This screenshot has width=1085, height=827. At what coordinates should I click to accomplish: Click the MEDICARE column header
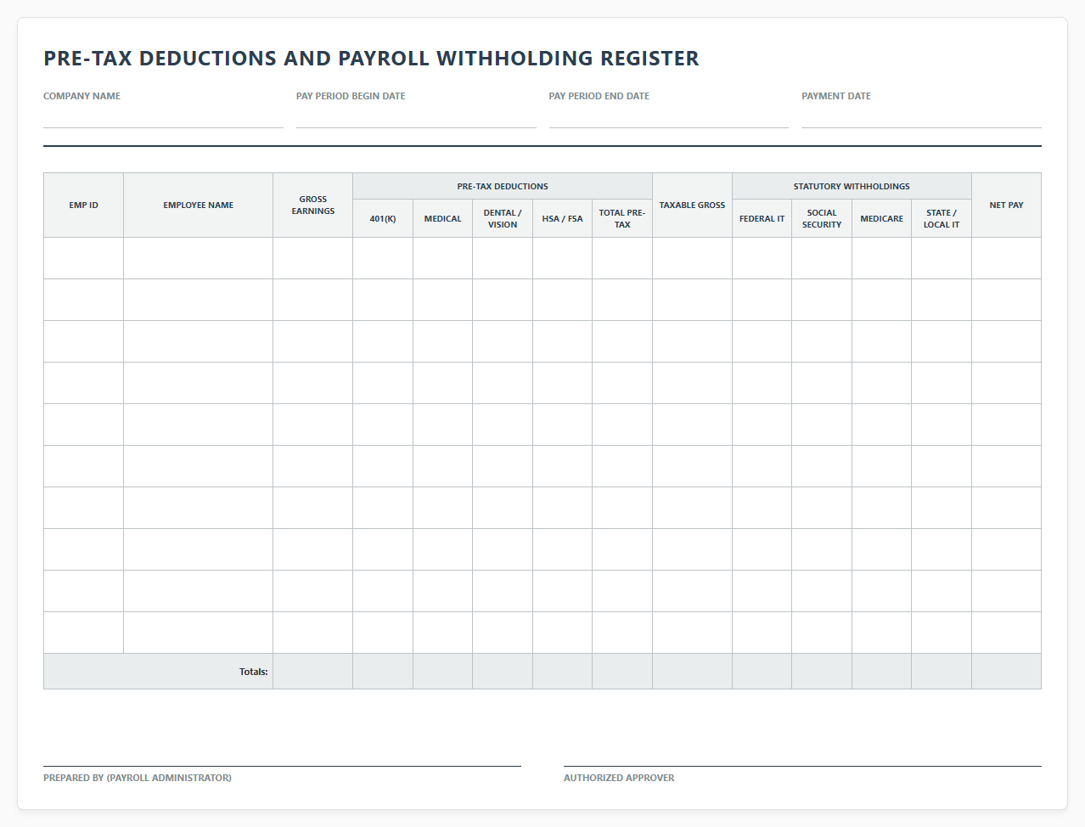(x=882, y=218)
